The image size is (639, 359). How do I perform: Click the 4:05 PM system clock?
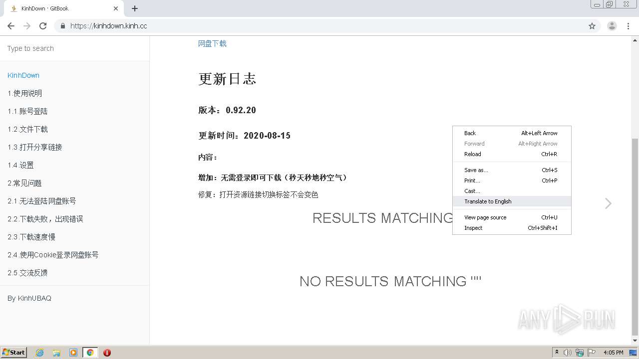[x=613, y=353]
